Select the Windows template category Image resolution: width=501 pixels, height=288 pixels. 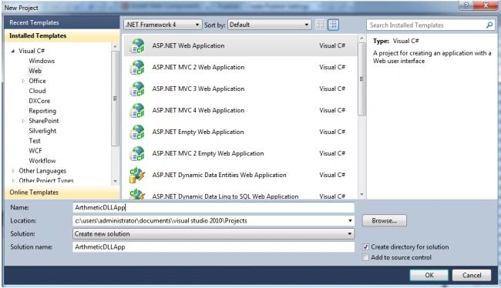(x=42, y=61)
